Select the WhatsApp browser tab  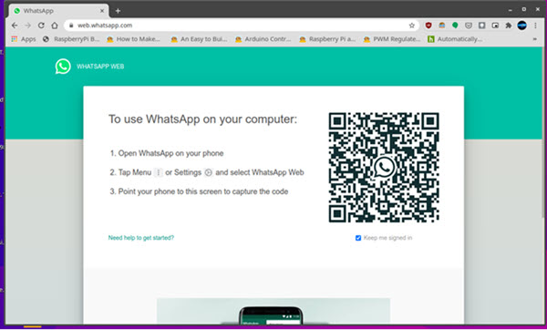pyautogui.click(x=58, y=11)
